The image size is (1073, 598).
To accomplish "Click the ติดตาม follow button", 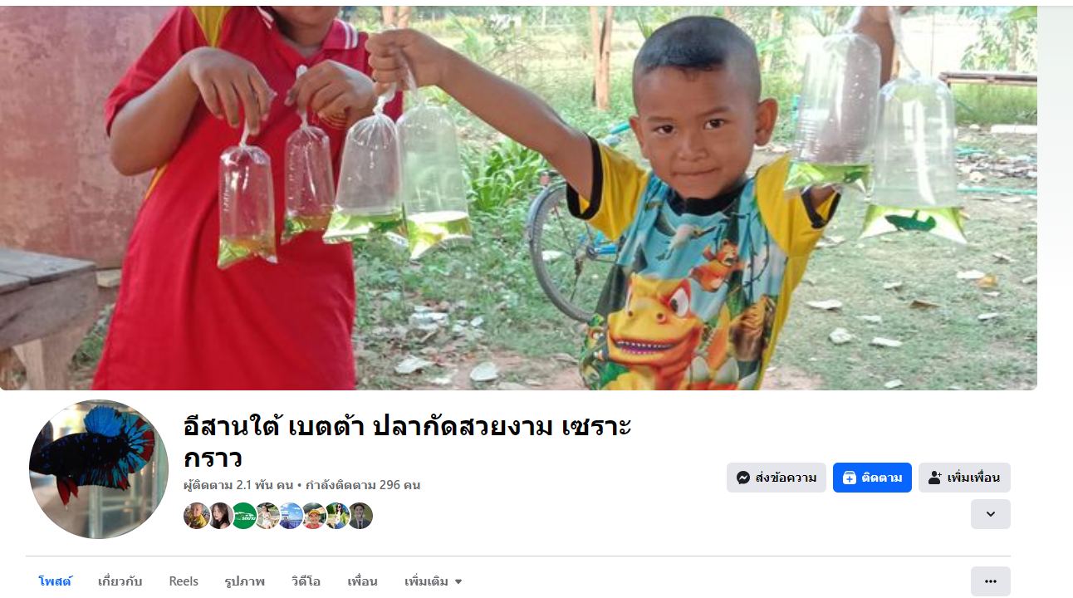I will [x=872, y=478].
